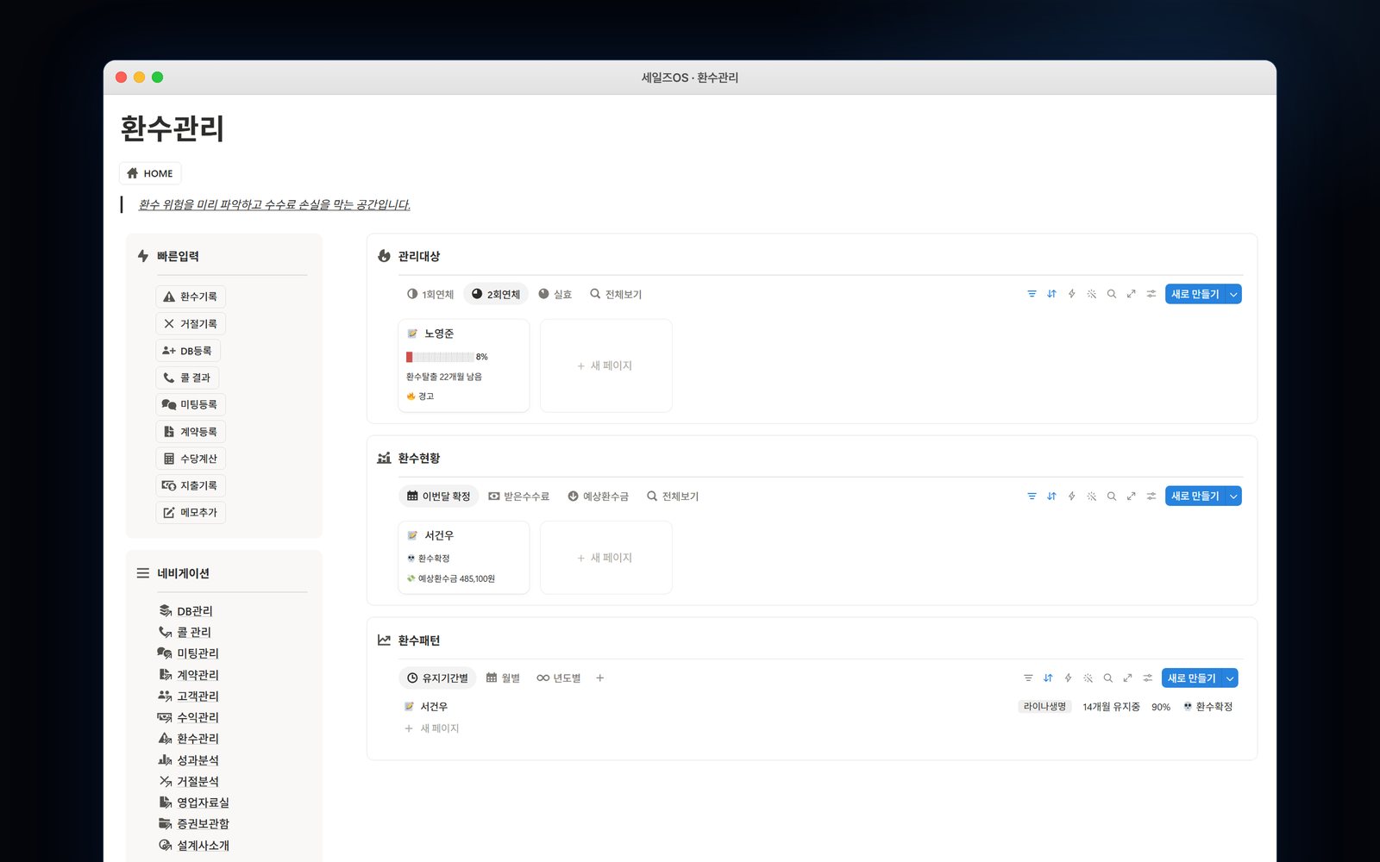1380x862 pixels.
Task: Click the automation lightning icon in 관리대상 toolbar
Action: (x=1071, y=294)
